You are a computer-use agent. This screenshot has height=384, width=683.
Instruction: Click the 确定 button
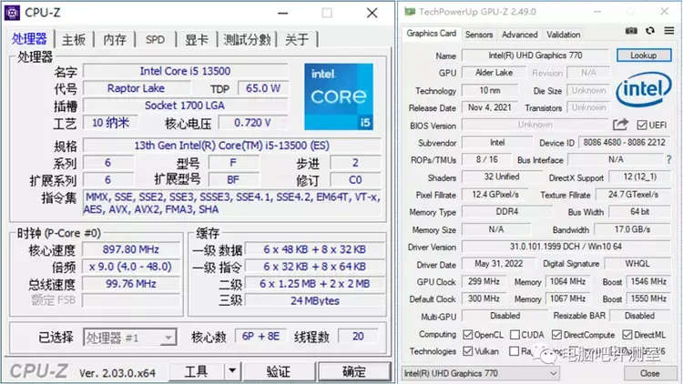point(353,371)
